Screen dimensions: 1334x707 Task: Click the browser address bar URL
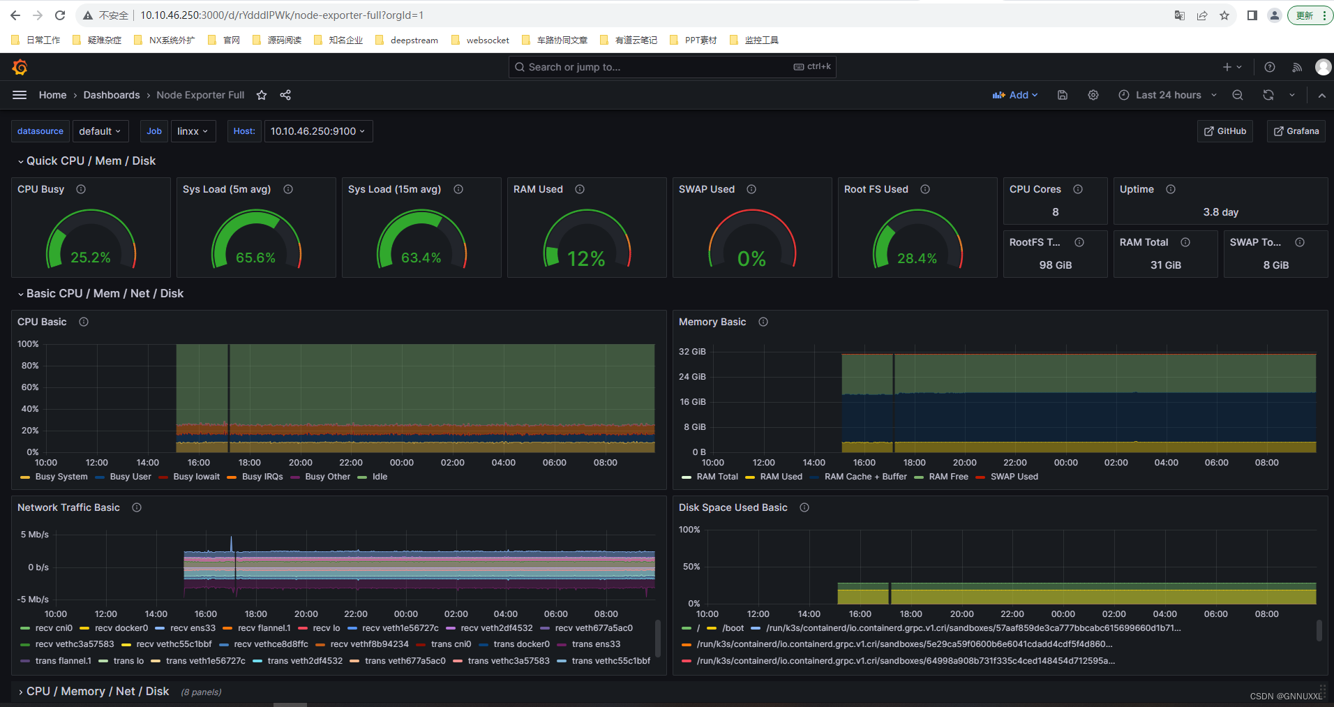(282, 15)
